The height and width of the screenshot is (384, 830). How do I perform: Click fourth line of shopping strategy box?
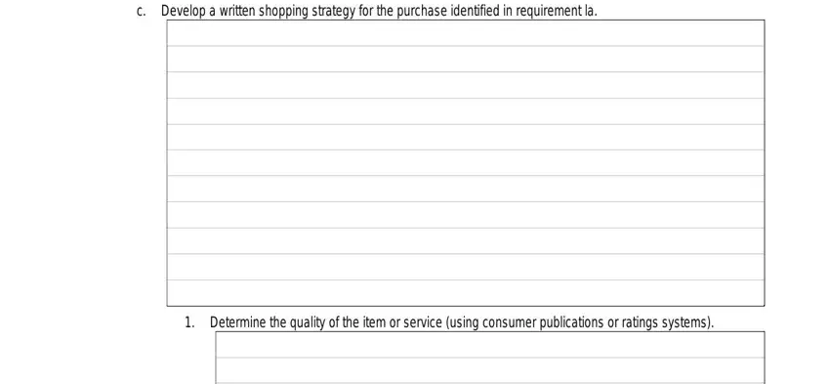465,110
